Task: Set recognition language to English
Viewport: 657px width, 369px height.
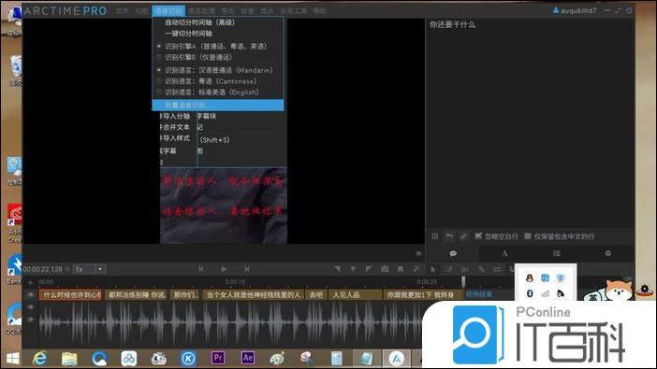Action: (218, 92)
